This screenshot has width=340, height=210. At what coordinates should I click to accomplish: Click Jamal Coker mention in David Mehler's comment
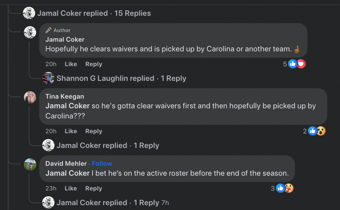coord(67,173)
